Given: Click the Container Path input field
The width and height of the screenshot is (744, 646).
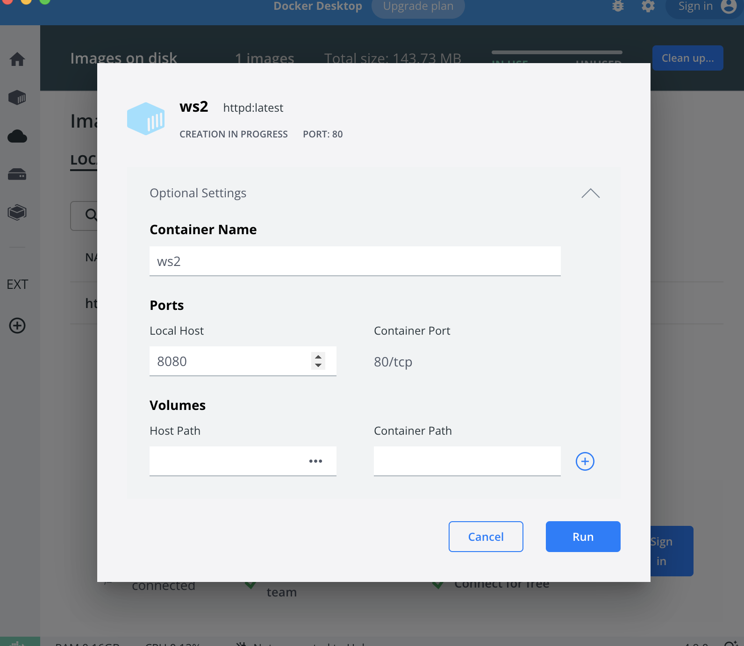Looking at the screenshot, I should [467, 461].
